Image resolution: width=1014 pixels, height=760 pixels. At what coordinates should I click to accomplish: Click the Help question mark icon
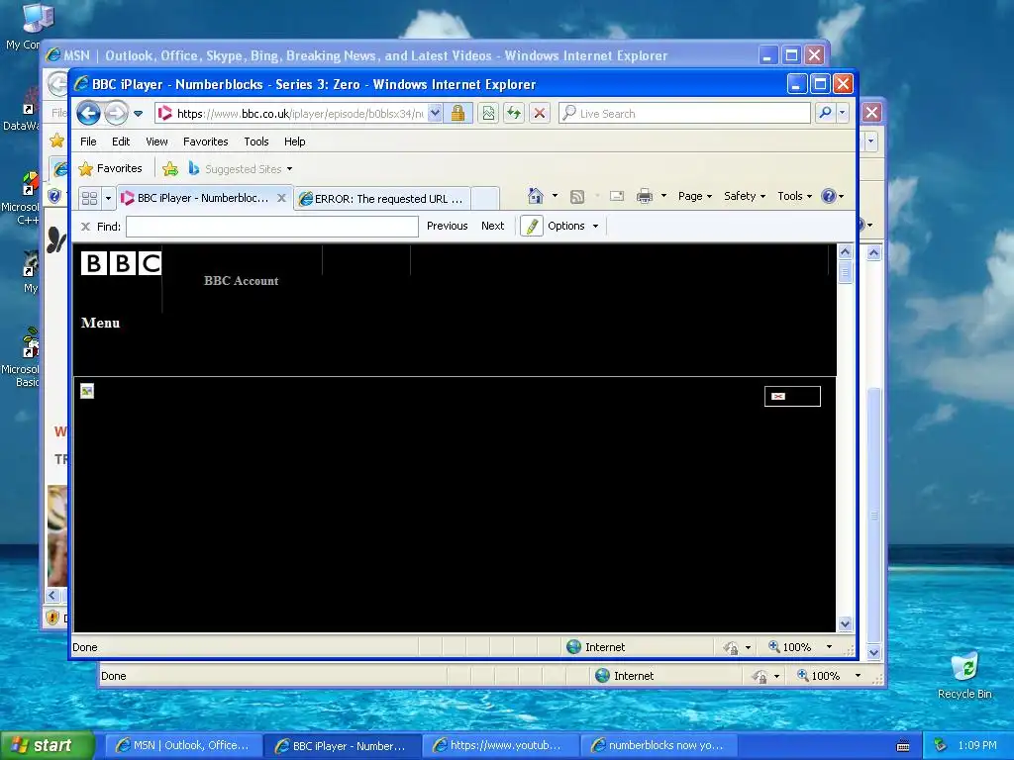pyautogui.click(x=829, y=196)
